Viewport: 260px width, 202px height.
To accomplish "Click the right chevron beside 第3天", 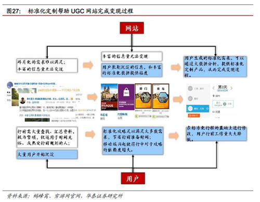I will point(231,88).
